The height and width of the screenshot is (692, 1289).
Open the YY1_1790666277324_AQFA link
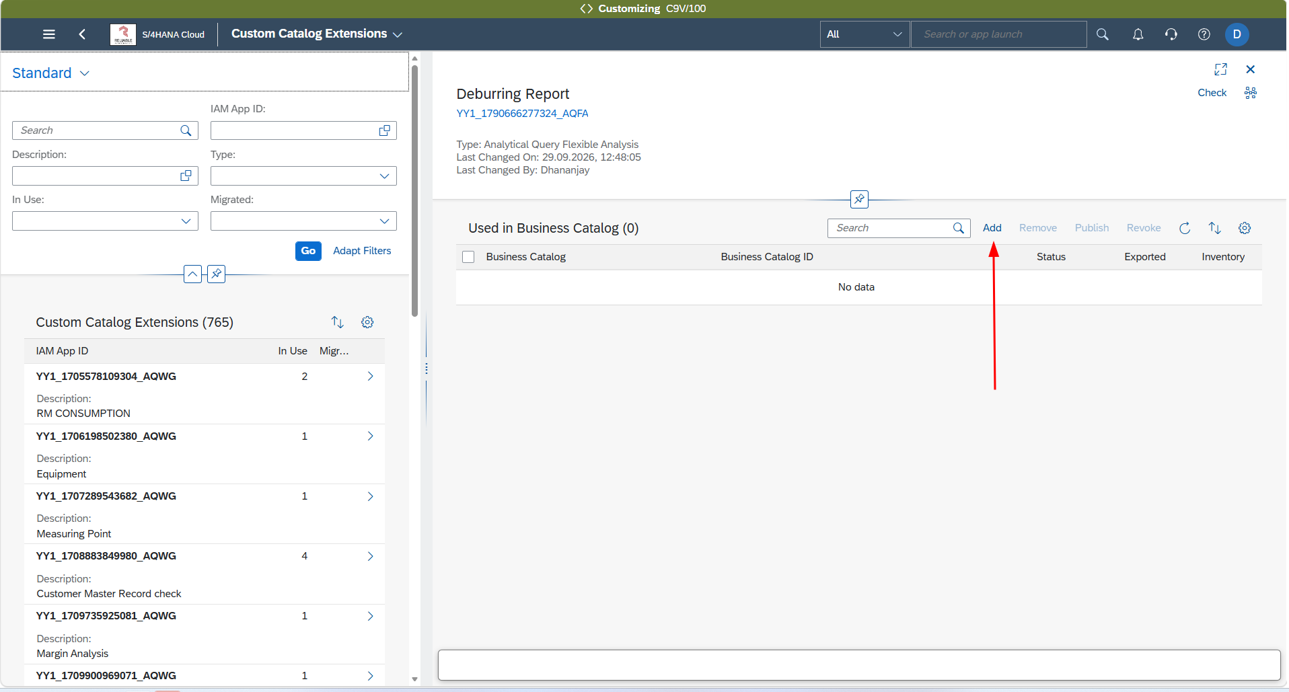[522, 114]
